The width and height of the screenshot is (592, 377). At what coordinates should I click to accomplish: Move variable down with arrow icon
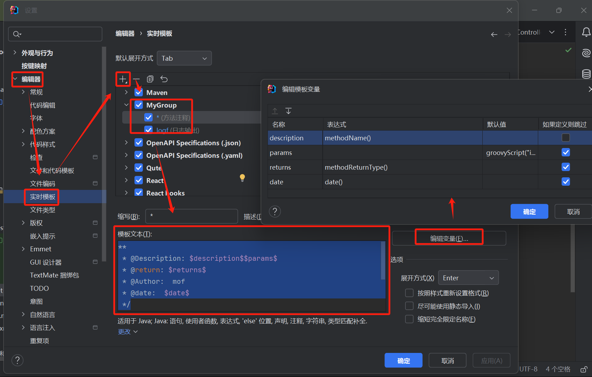pos(288,111)
